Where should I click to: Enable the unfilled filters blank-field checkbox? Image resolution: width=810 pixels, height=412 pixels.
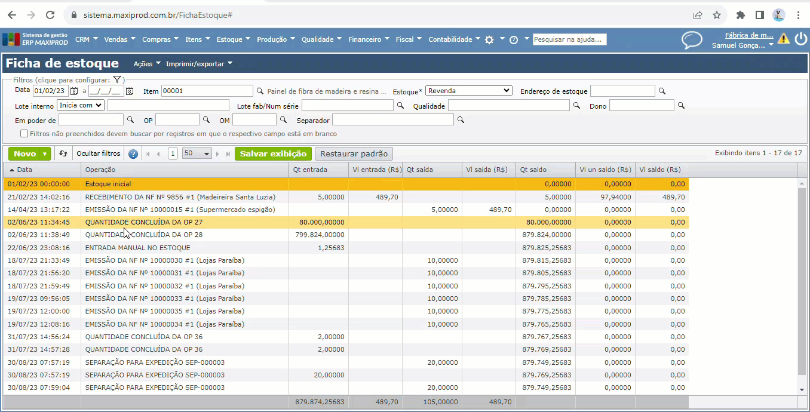pos(24,134)
